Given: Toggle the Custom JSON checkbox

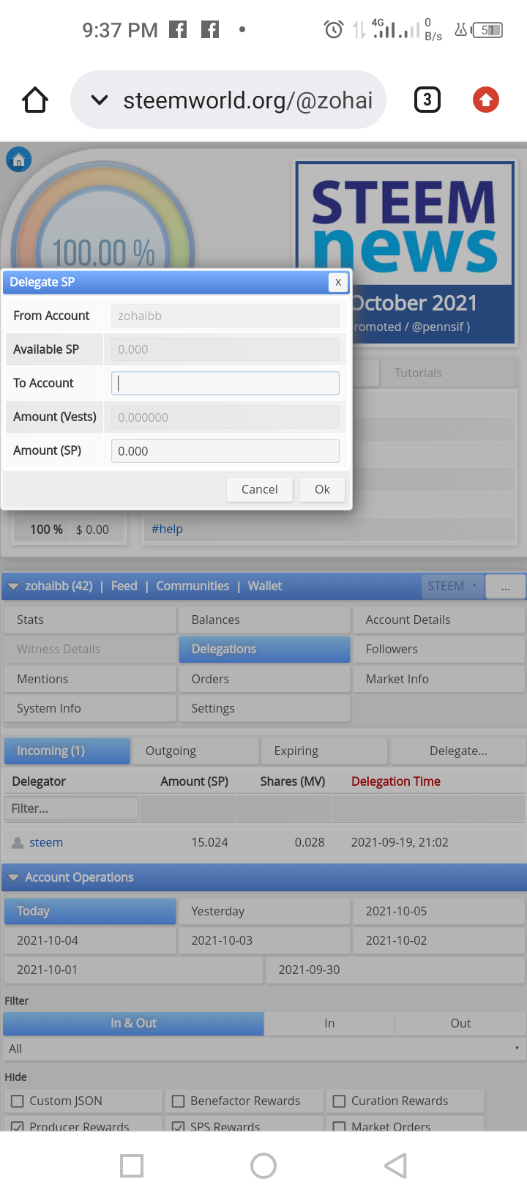Looking at the screenshot, I should point(18,1101).
